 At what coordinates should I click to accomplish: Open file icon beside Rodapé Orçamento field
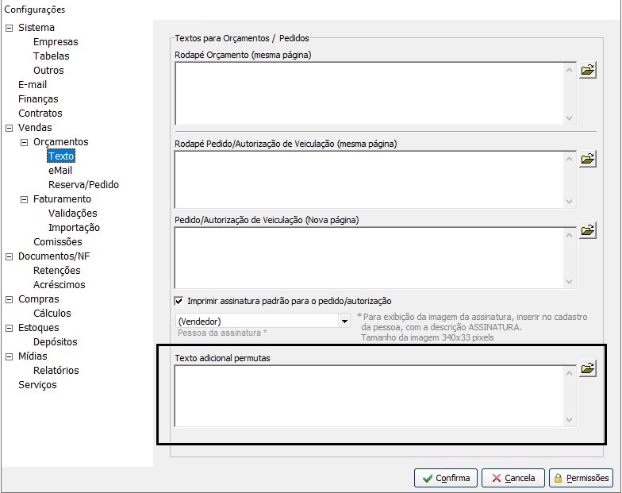tap(587, 70)
